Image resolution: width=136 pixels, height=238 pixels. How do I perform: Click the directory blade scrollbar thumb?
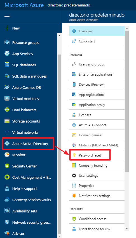[x=127, y=101]
